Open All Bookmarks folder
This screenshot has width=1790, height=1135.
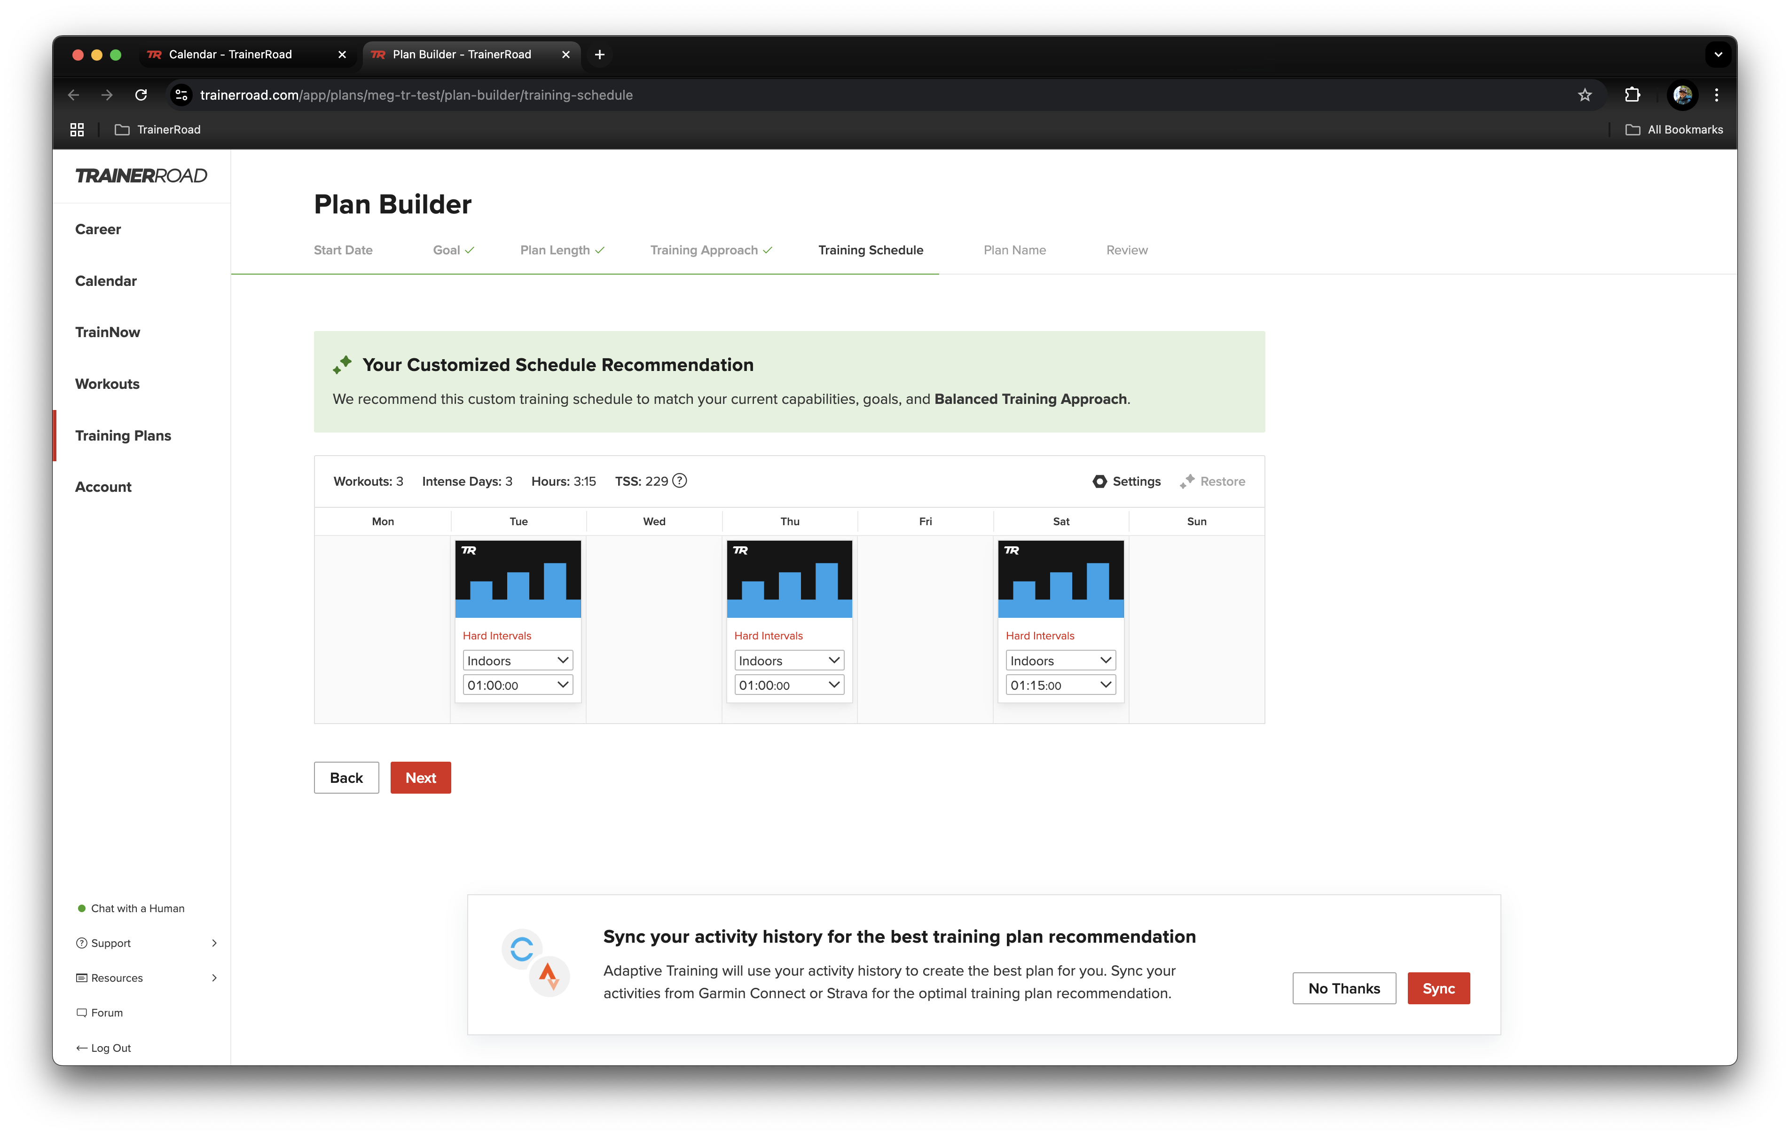tap(1674, 129)
